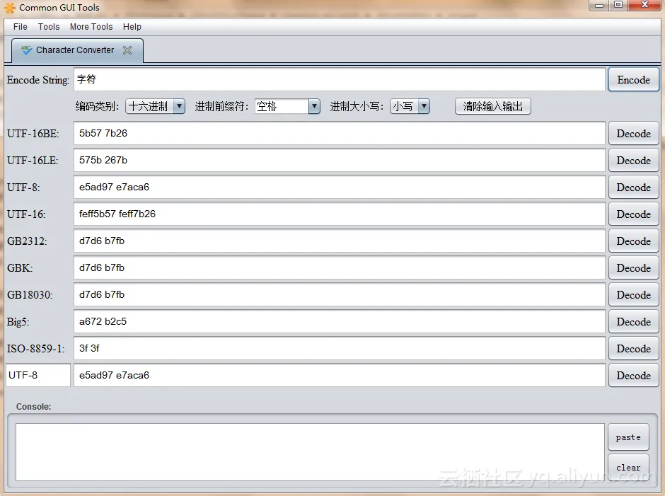Screen dimensions: 665x496
Task: Decode the UTF-16BE value
Action: (634, 134)
